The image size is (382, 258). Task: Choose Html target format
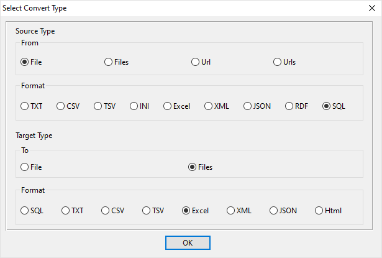click(319, 211)
